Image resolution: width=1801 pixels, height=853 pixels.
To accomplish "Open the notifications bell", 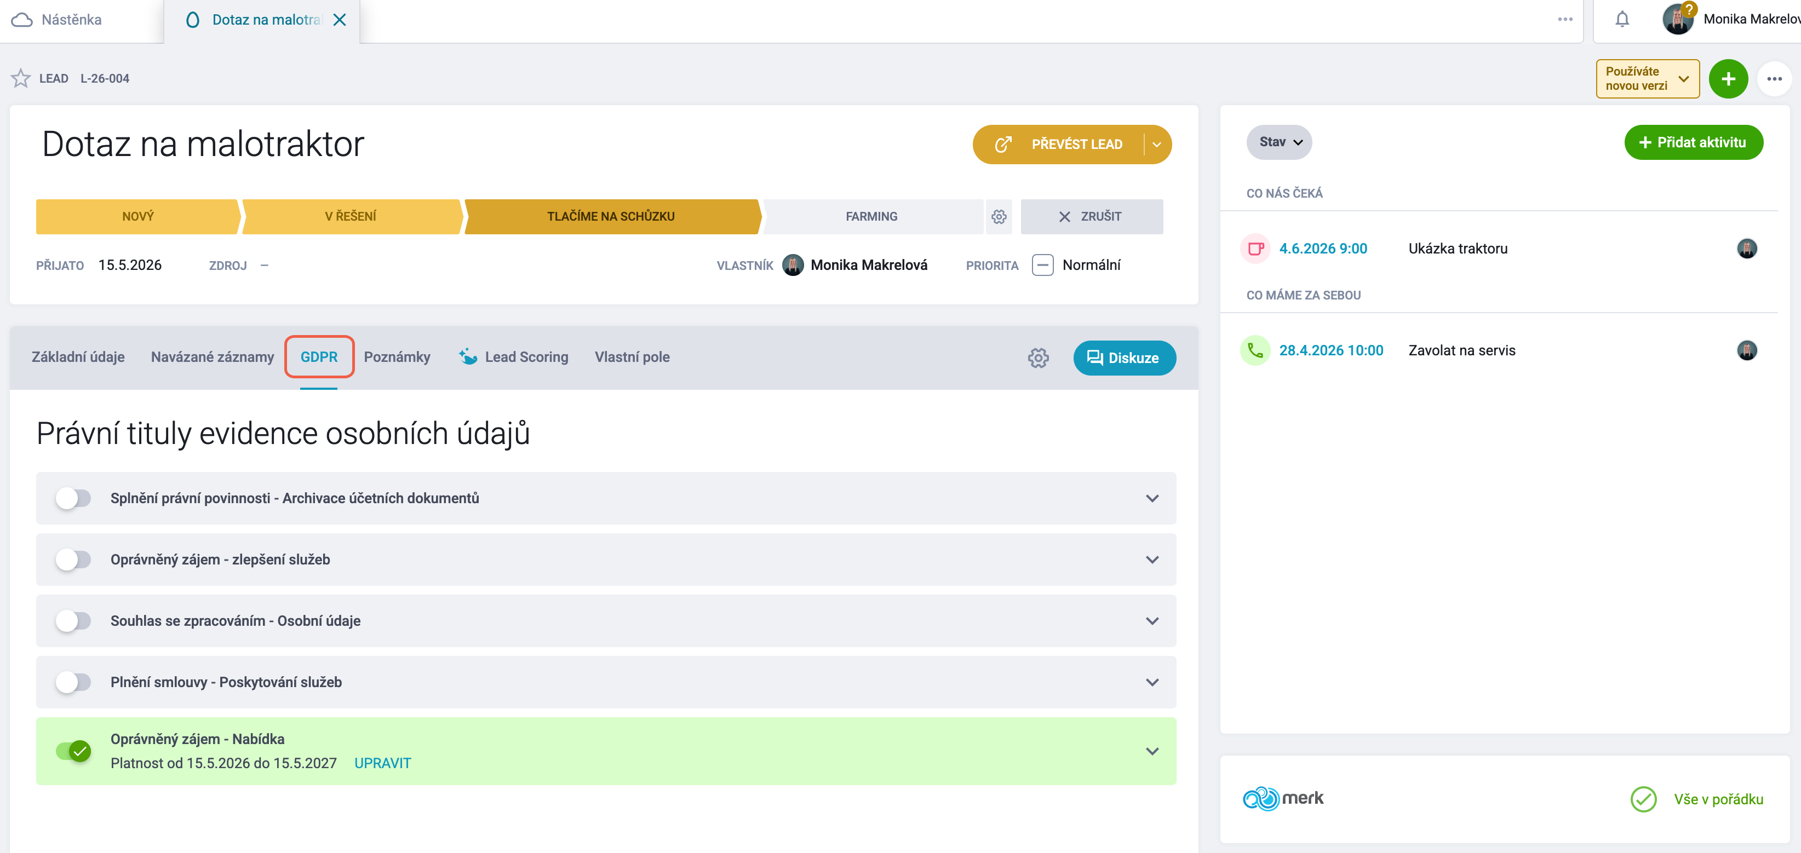I will pos(1622,20).
